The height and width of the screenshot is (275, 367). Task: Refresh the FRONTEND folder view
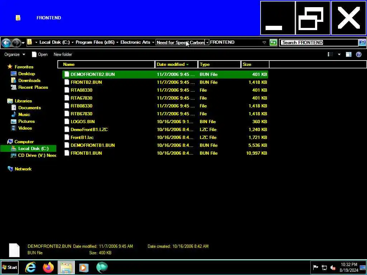[273, 43]
